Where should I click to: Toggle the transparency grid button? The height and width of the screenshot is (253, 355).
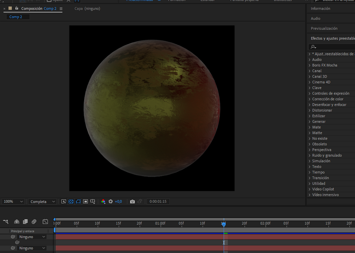point(71,202)
